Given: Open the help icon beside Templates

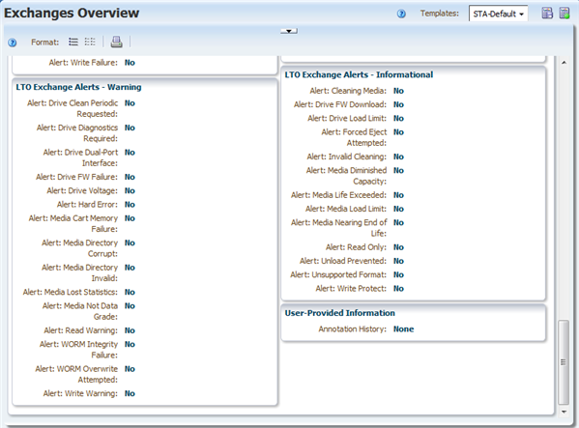Looking at the screenshot, I should (401, 14).
